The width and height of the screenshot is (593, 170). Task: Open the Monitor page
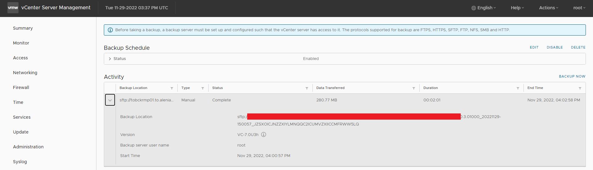[x=21, y=43]
